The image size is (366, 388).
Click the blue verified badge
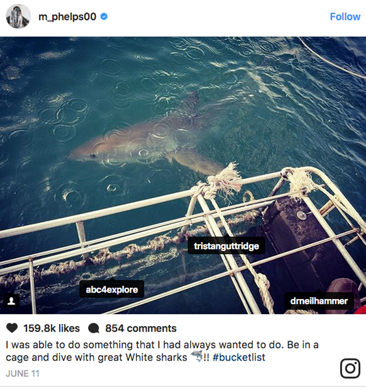click(104, 16)
